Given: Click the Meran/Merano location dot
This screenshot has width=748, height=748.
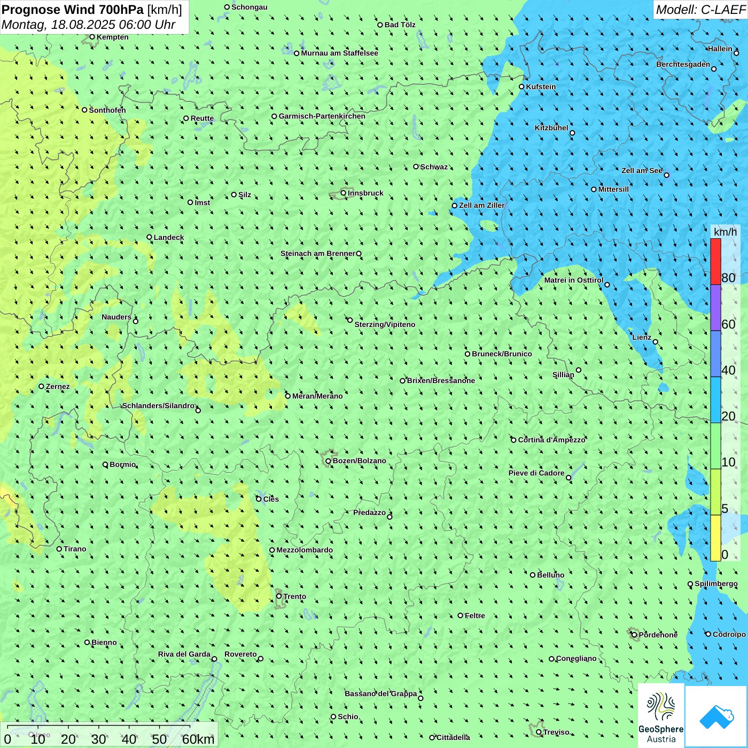Looking at the screenshot, I should click(x=288, y=396).
